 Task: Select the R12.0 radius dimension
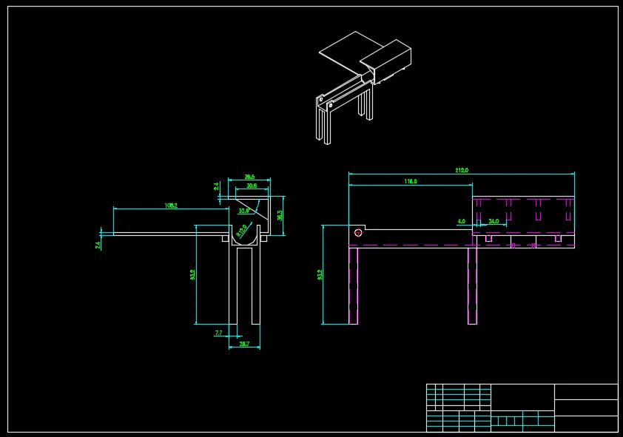pyautogui.click(x=241, y=231)
